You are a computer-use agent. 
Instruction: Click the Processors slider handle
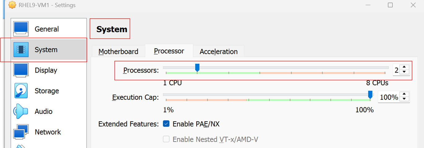(x=197, y=68)
